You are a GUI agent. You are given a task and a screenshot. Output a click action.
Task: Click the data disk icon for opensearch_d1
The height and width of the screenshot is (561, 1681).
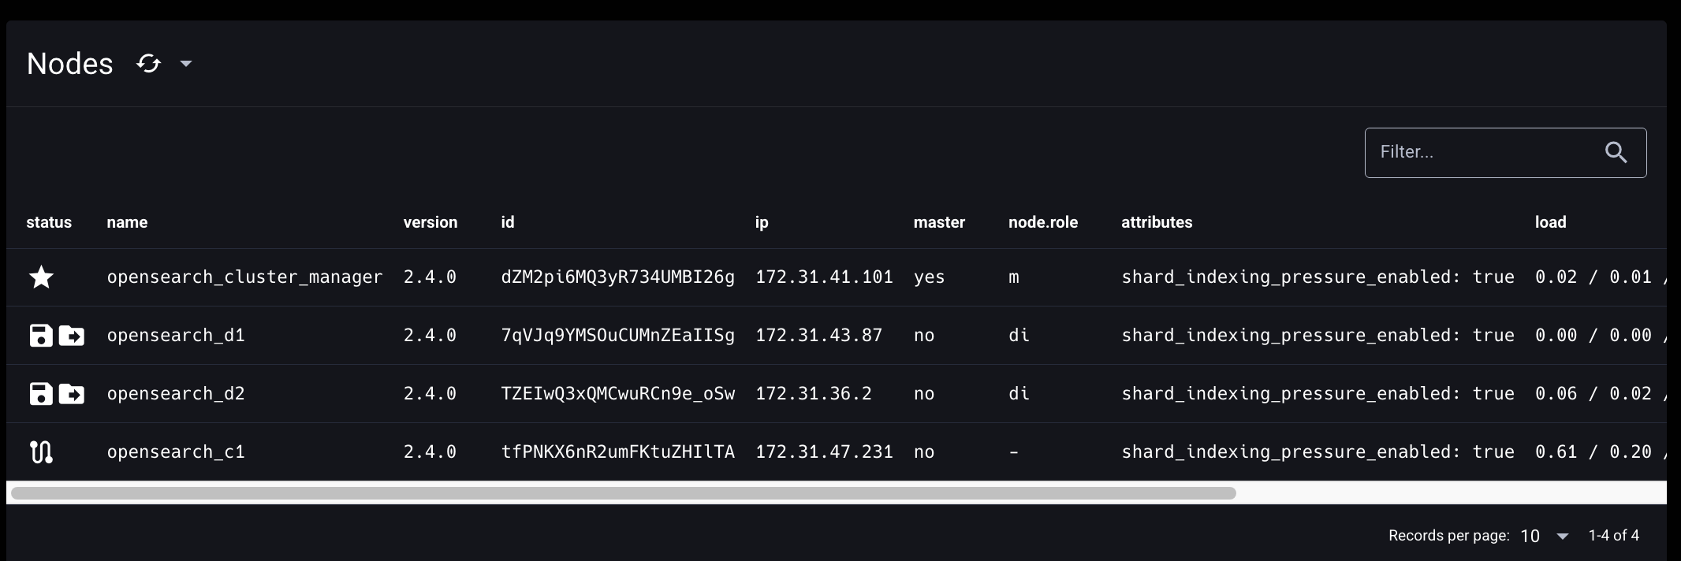(x=41, y=336)
